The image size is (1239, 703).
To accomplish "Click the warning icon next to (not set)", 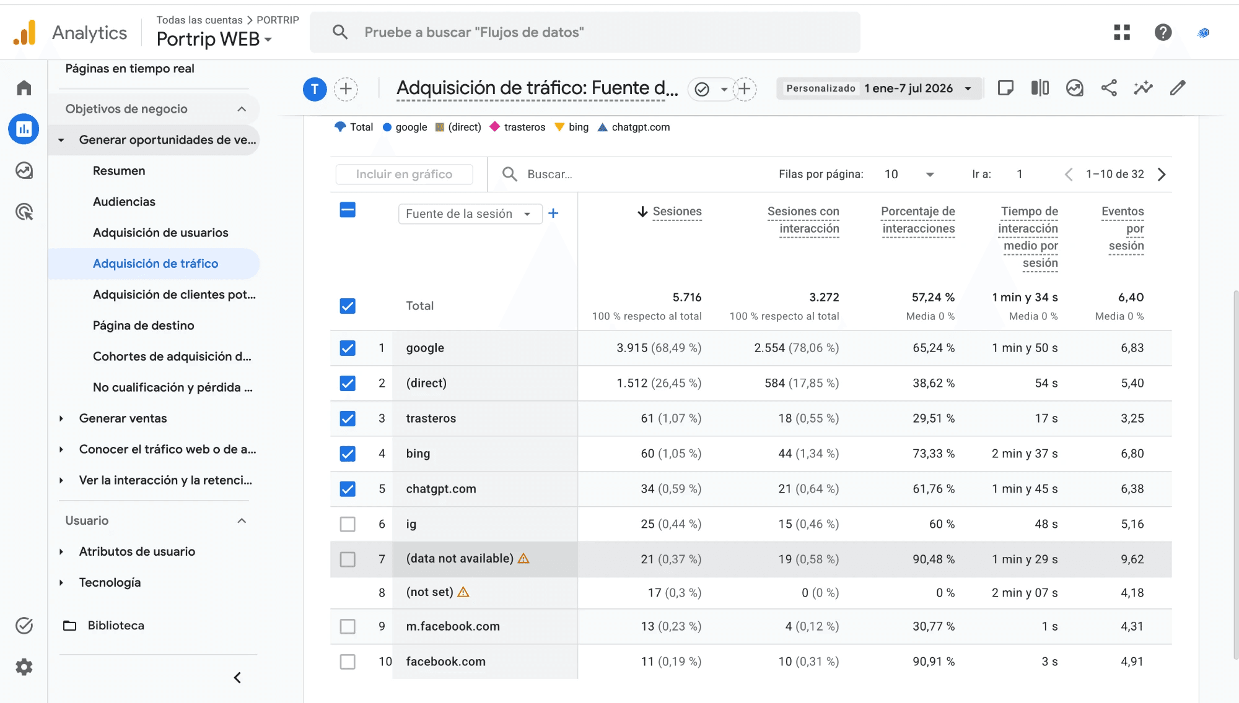I will [x=463, y=592].
